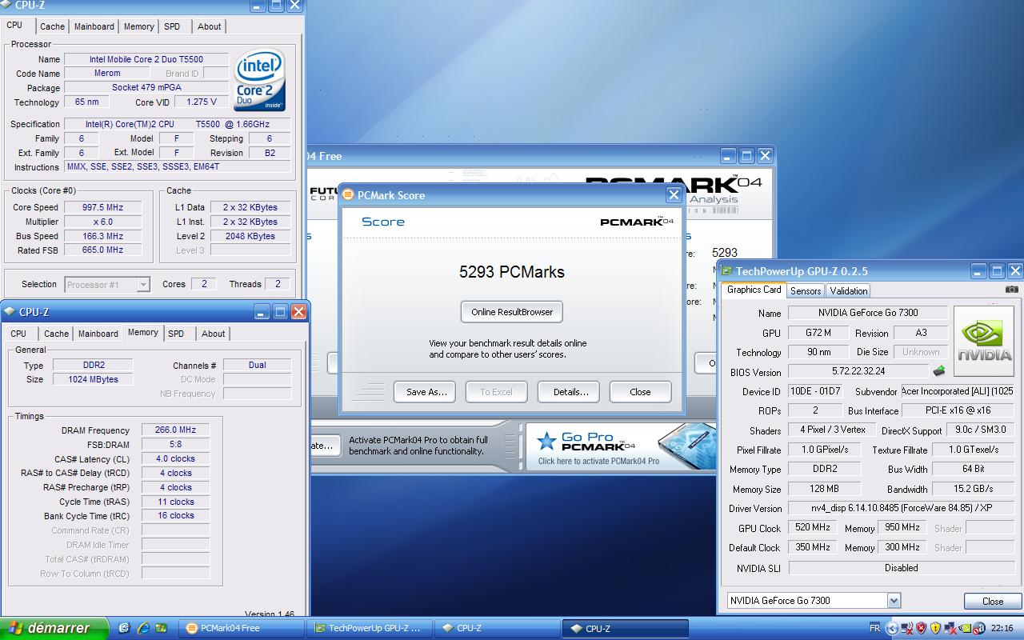Image resolution: width=1024 pixels, height=640 pixels.
Task: Click the Go Pro star icon in banner
Action: [546, 441]
